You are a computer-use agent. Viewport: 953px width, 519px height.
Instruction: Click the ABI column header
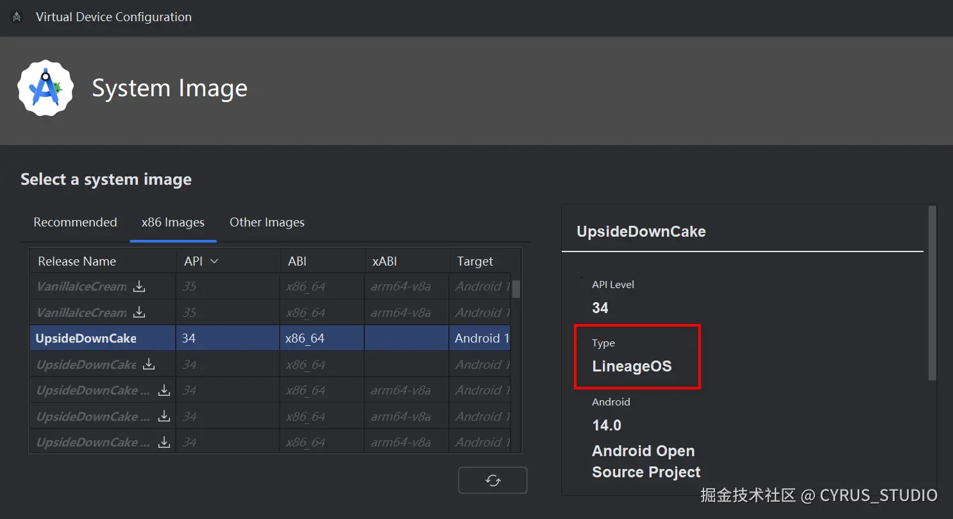click(x=297, y=261)
